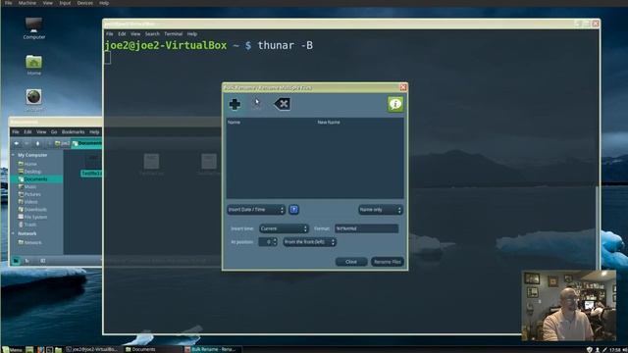Image resolution: width=628 pixels, height=353 pixels.
Task: Open the file manager Edit menu
Action: tap(27, 131)
